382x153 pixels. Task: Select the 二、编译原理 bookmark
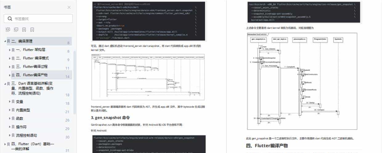point(22,41)
